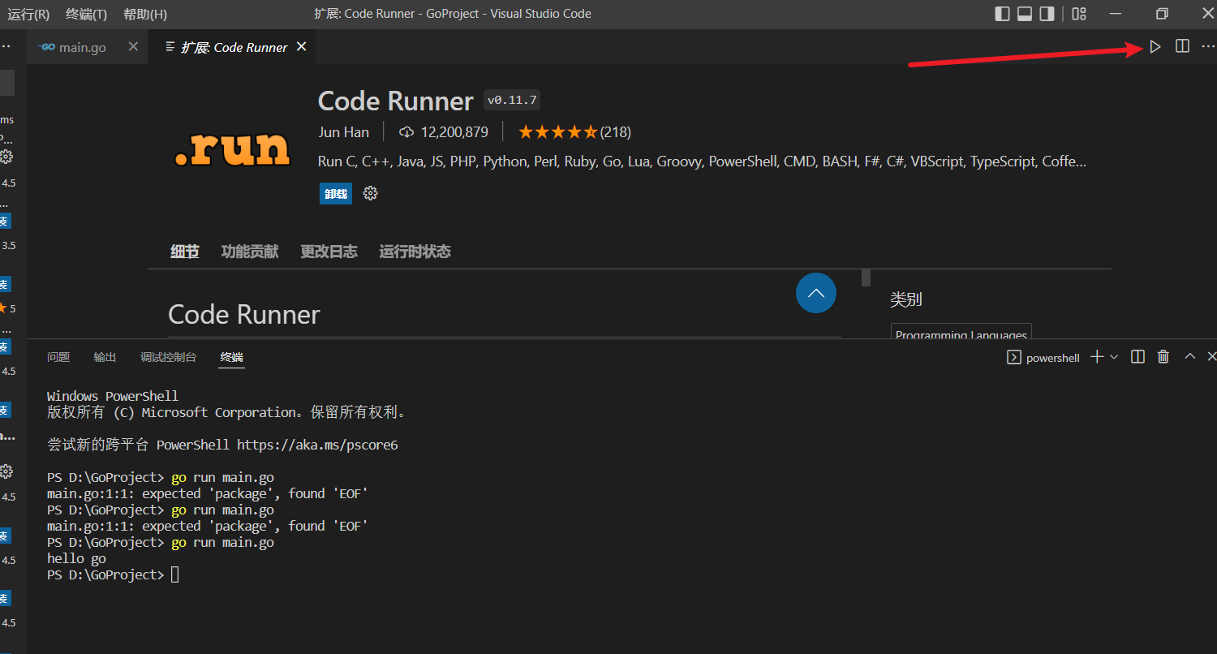Split the editor to the right
This screenshot has width=1217, height=654.
point(1182,47)
